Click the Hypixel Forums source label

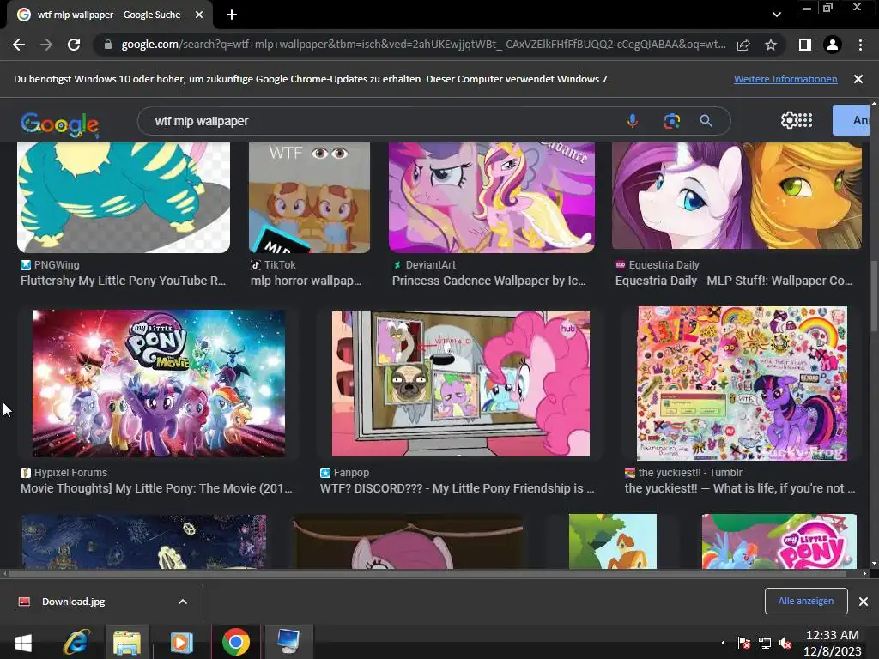70,473
